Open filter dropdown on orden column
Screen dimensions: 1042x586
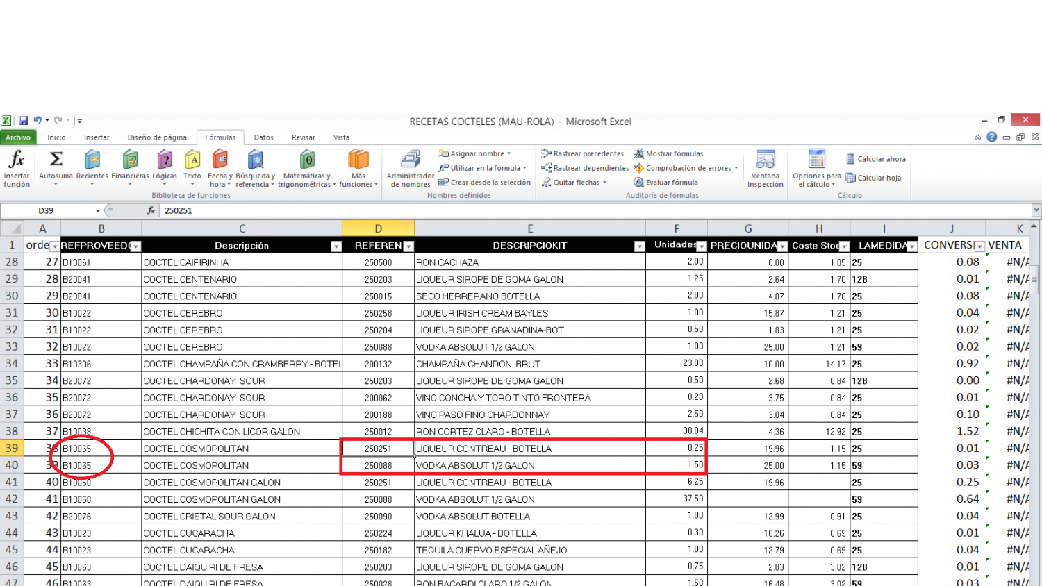click(x=55, y=246)
